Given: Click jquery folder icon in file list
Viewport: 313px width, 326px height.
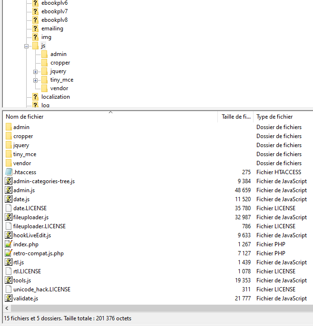Looking at the screenshot, I should [x=9, y=145].
